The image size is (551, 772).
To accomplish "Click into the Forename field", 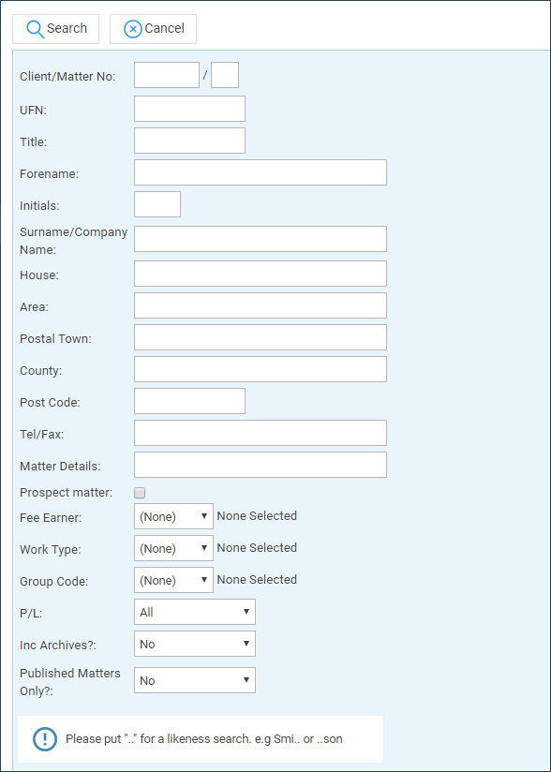I will (x=261, y=172).
